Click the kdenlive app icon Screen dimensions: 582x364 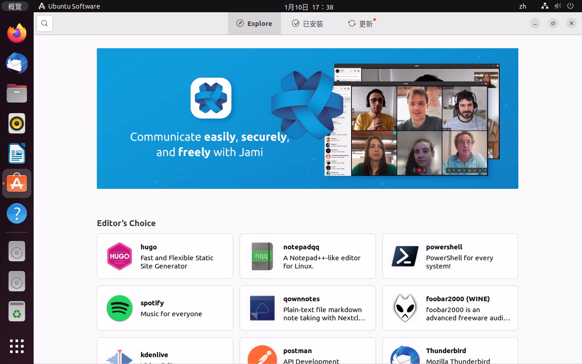pyautogui.click(x=119, y=356)
